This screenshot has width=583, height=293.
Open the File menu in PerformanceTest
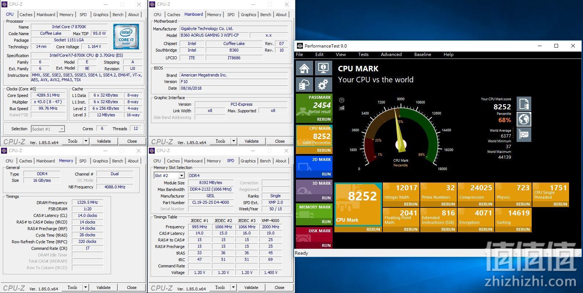300,55
